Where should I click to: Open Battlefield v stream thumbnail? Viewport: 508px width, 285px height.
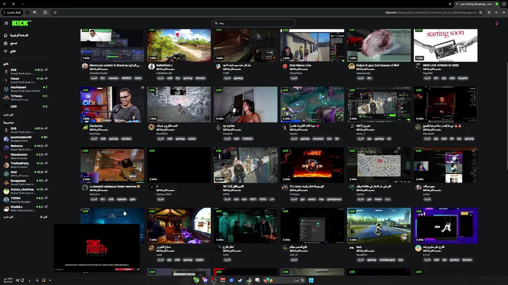pyautogui.click(x=179, y=45)
